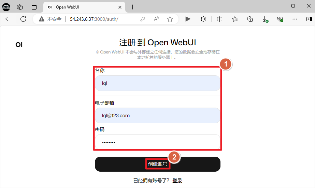Open the Settings and more menu
315x188 pixels.
[x=295, y=19]
